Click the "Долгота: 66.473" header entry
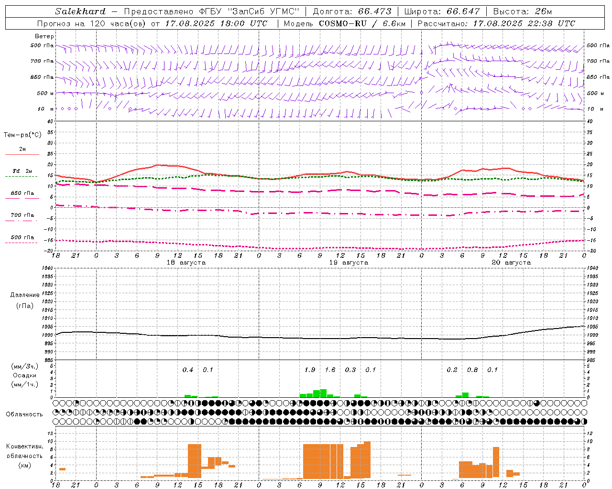612x489 pixels. [352, 11]
